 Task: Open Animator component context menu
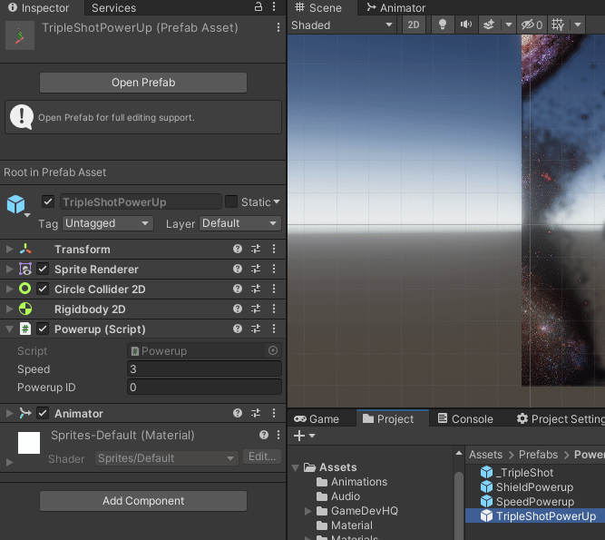pyautogui.click(x=274, y=414)
